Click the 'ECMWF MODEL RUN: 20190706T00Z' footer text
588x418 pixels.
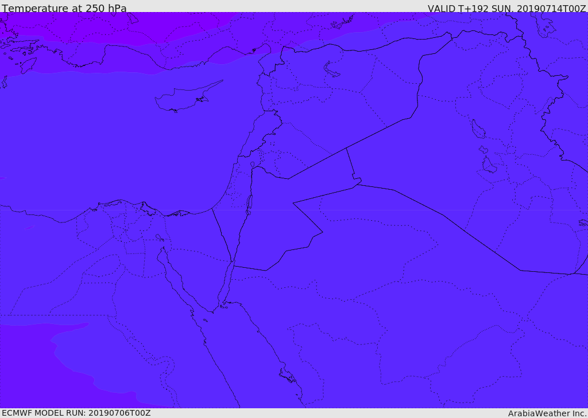[x=76, y=413]
